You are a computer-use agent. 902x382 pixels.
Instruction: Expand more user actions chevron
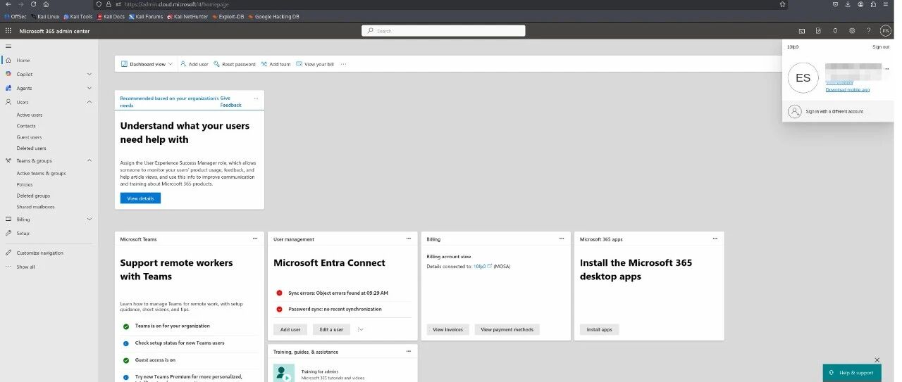[361, 329]
